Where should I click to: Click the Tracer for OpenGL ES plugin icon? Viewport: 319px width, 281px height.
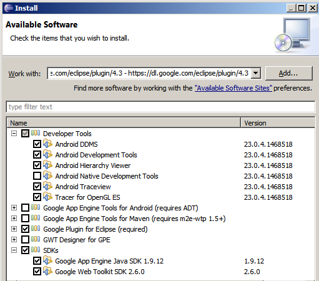(x=47, y=197)
